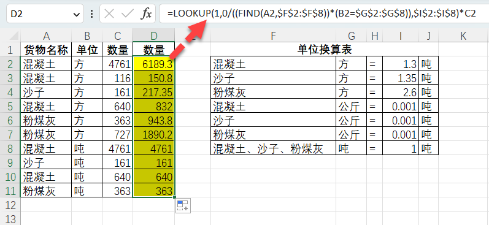Viewport: 489px width, 225px height.
Task: Click the Cancel X icon in formula bar
Action: point(109,13)
